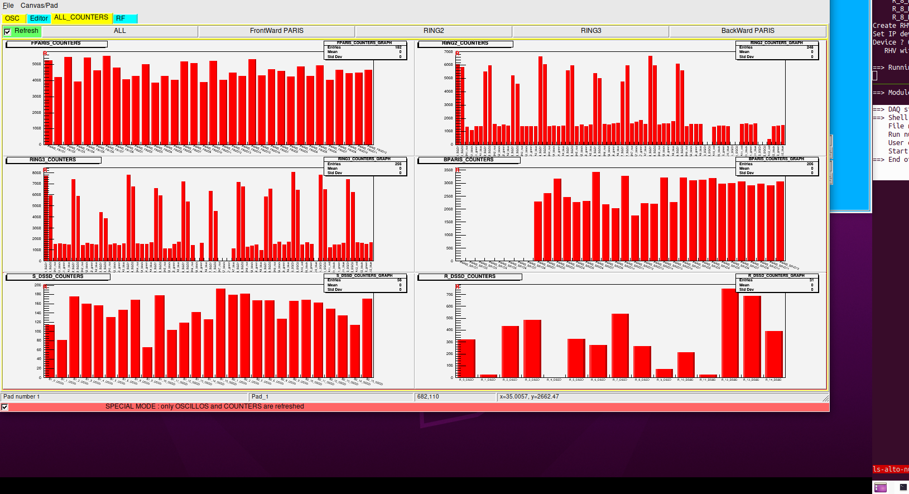Show the RING3 counters view
909x494 pixels.
(x=591, y=31)
